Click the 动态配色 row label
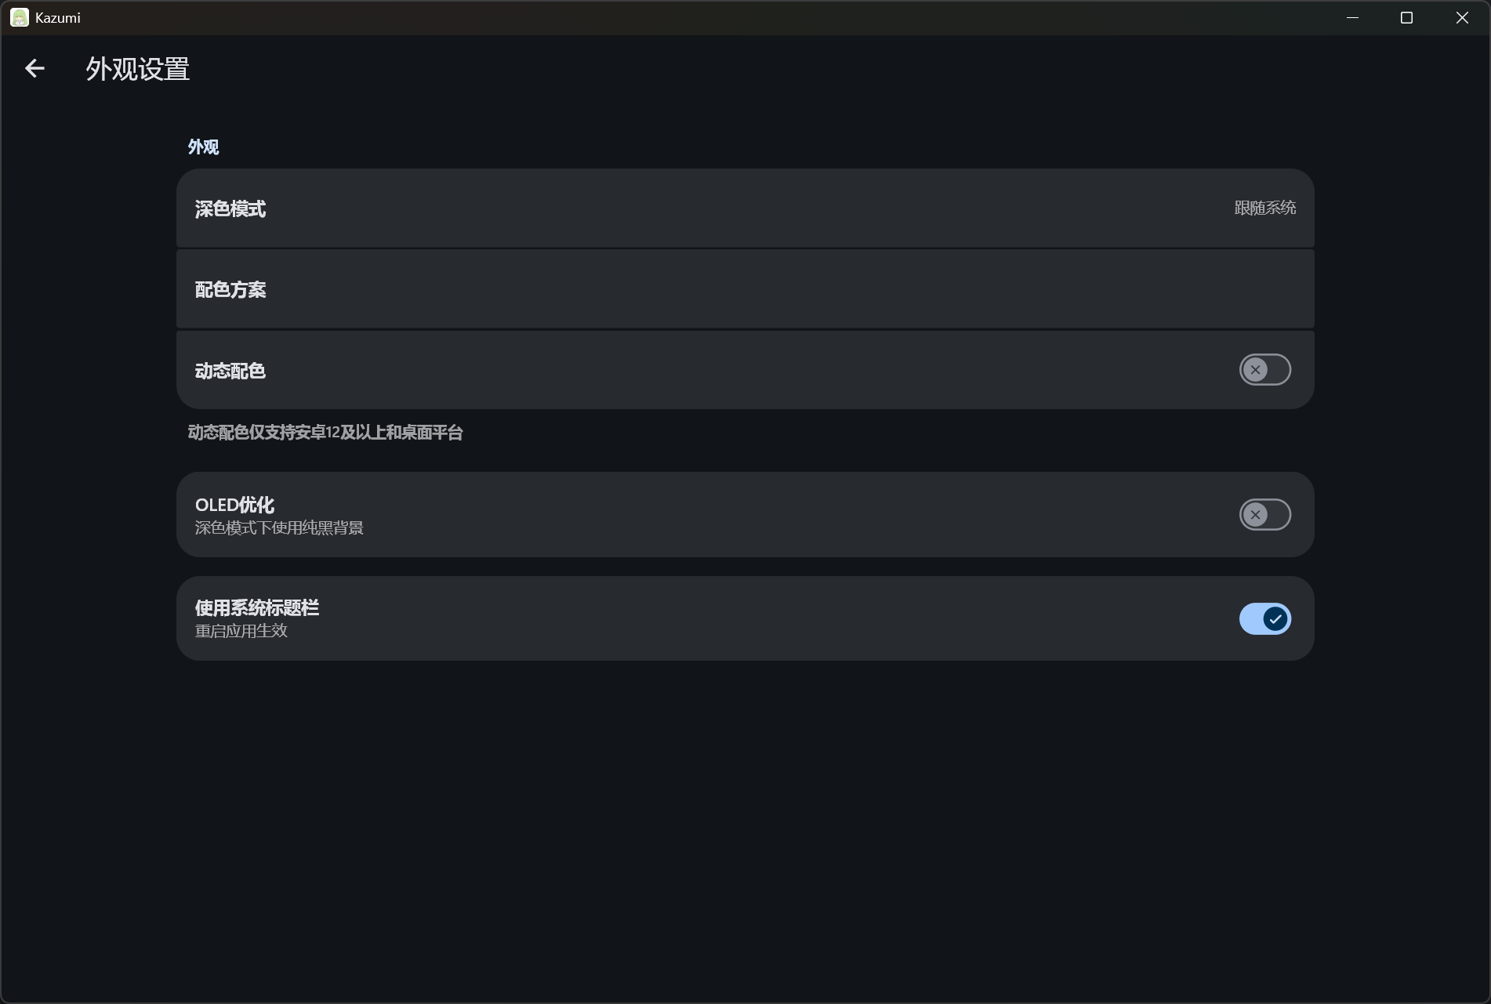 pos(230,371)
